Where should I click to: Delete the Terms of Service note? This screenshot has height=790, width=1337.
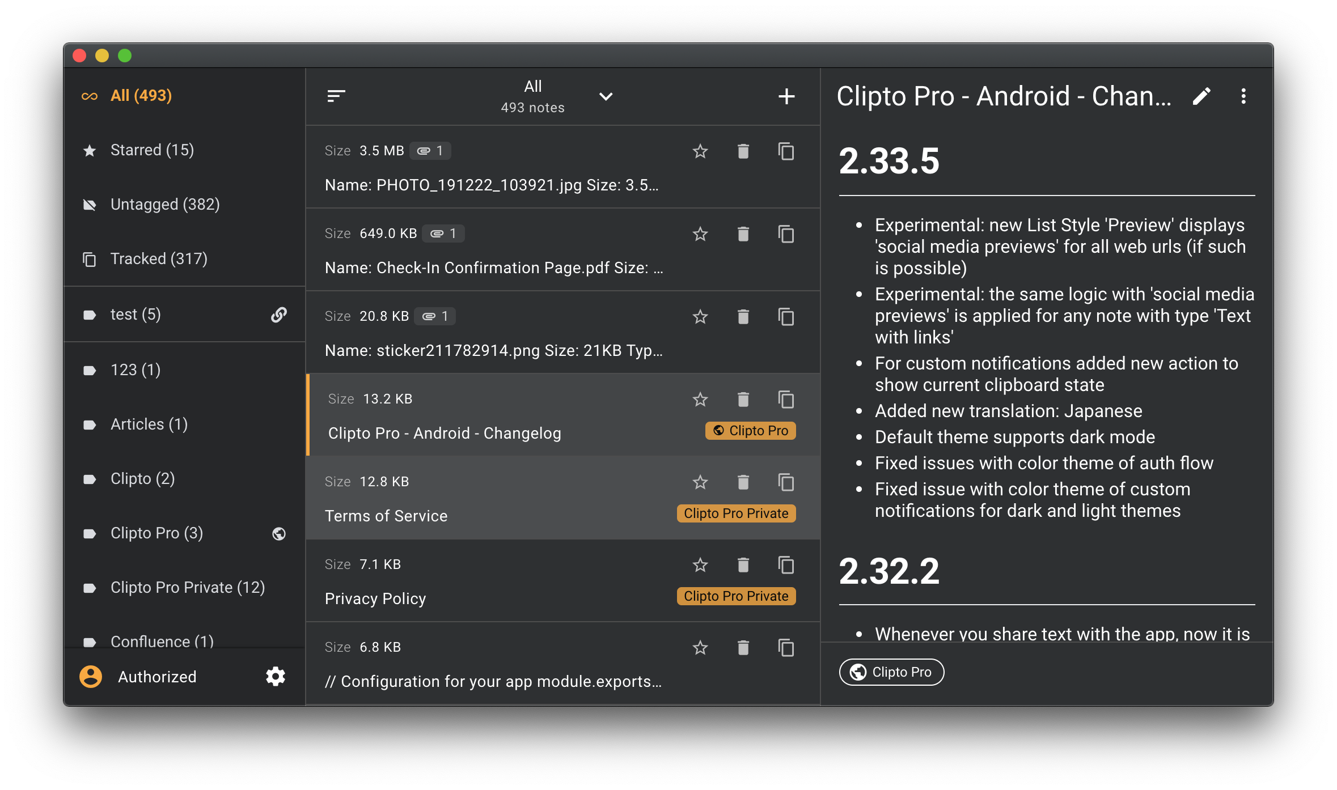coord(743,482)
